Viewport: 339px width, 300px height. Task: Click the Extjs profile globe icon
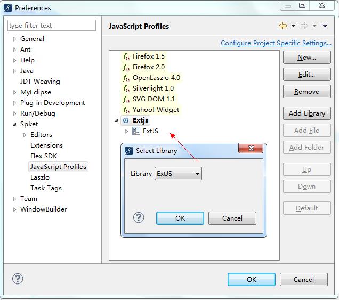click(x=126, y=120)
